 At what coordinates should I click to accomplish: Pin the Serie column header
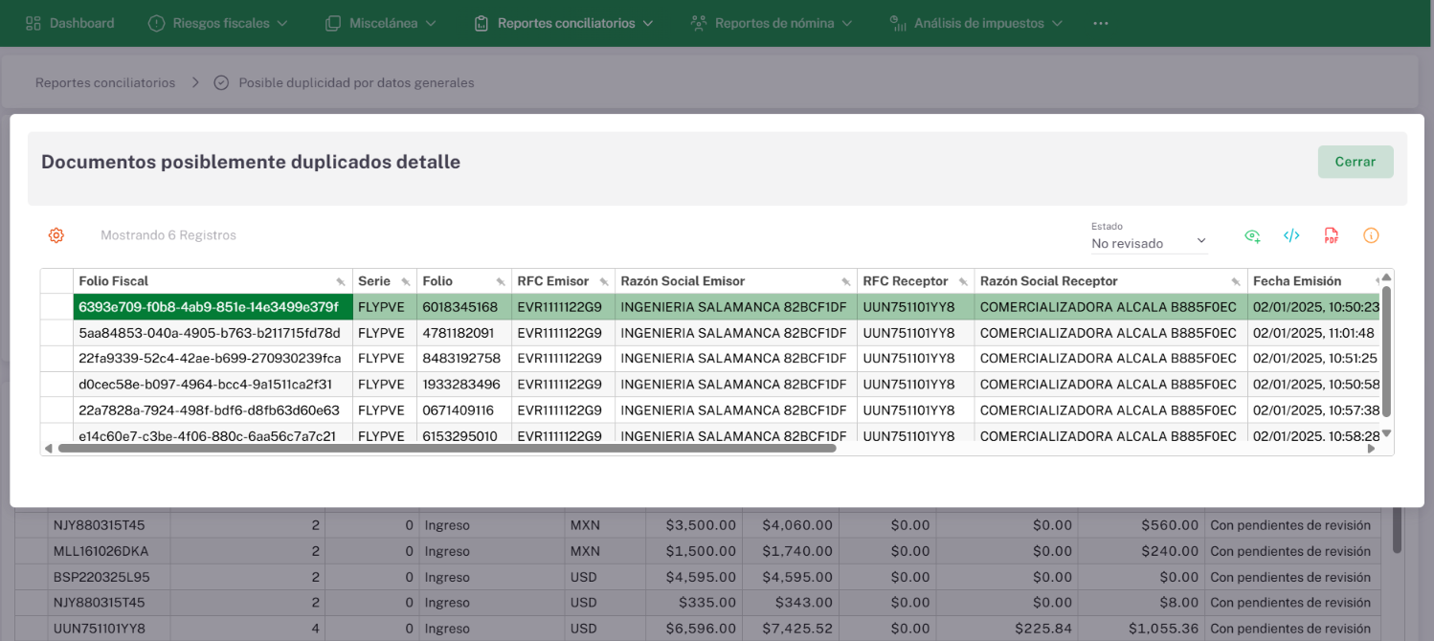[405, 282]
